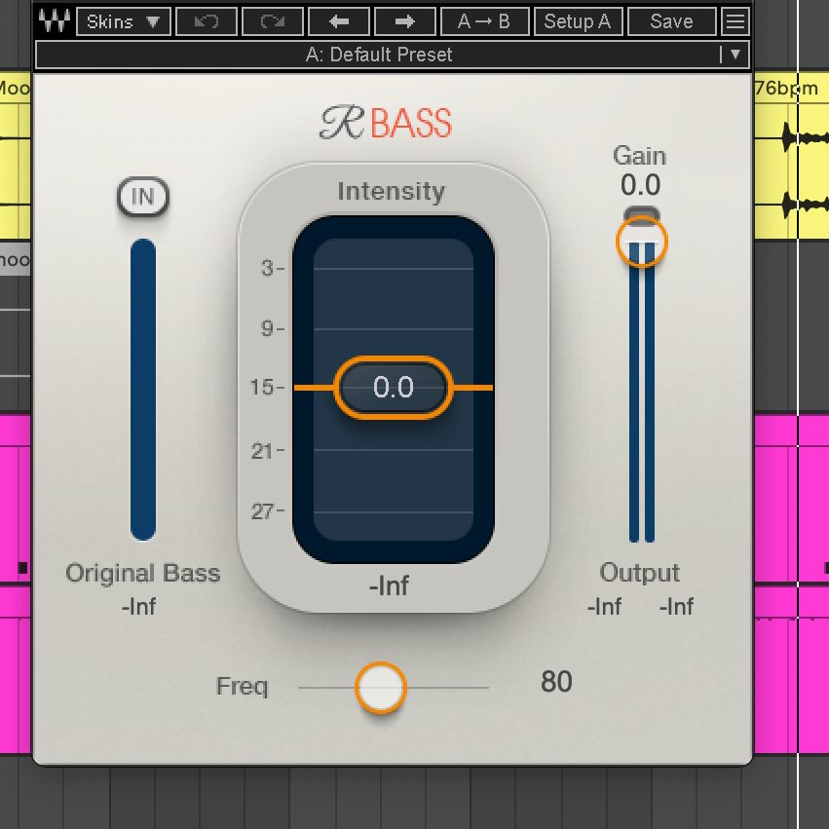Click the -Inf readout below Intensity
829x829 pixels.
coord(389,585)
